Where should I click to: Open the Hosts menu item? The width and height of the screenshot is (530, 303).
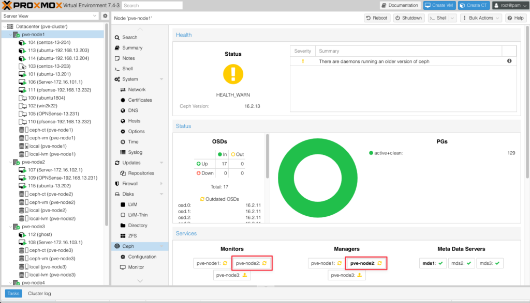coord(134,121)
